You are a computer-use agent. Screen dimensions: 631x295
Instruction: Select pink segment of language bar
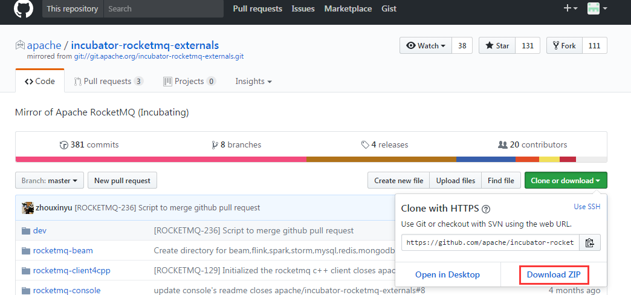161,160
